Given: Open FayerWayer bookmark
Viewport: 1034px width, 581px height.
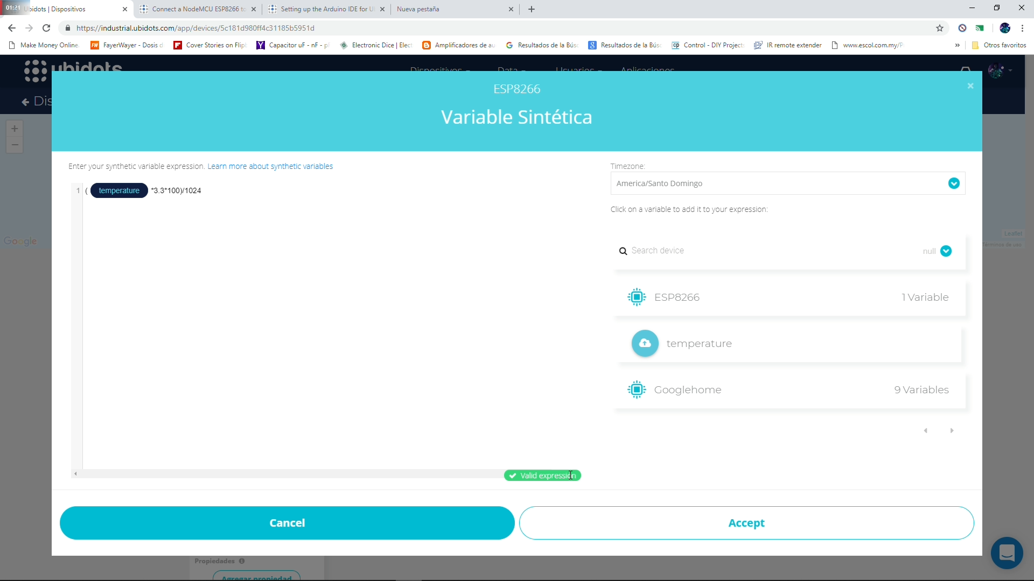Looking at the screenshot, I should [x=127, y=45].
